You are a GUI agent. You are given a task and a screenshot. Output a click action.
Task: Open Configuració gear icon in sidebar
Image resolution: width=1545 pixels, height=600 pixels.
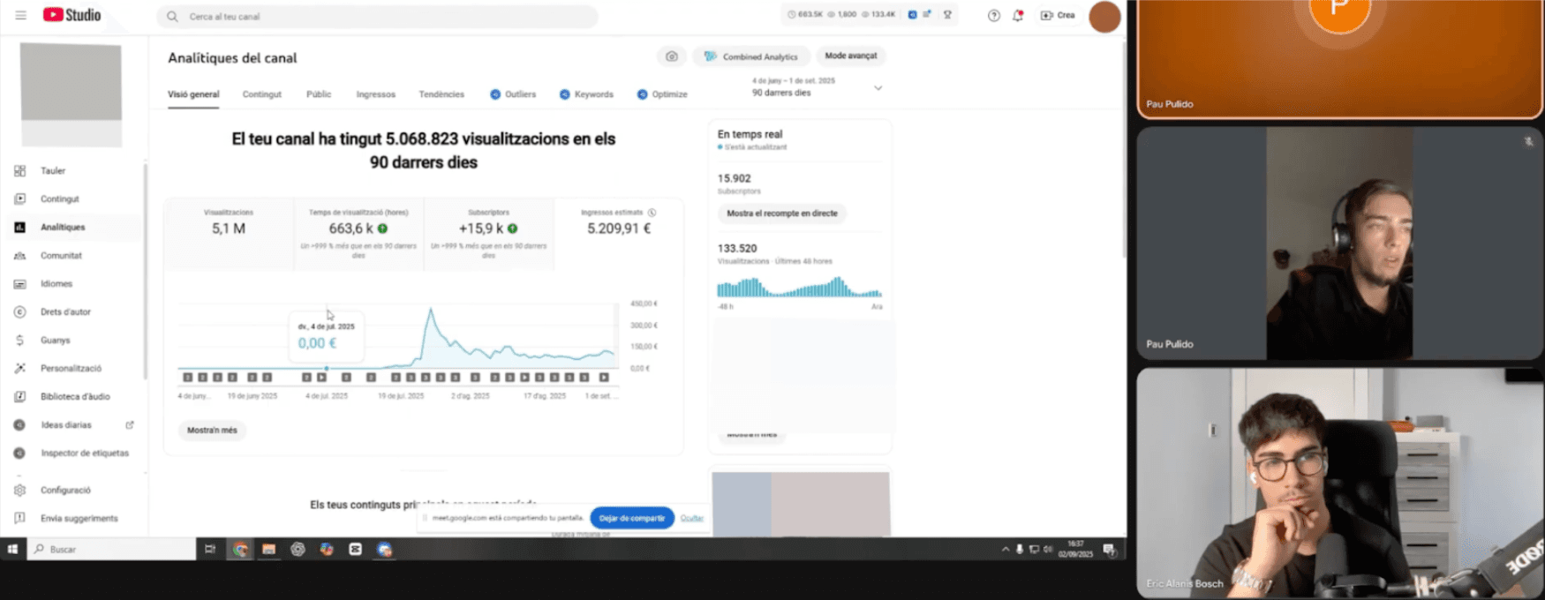20,491
